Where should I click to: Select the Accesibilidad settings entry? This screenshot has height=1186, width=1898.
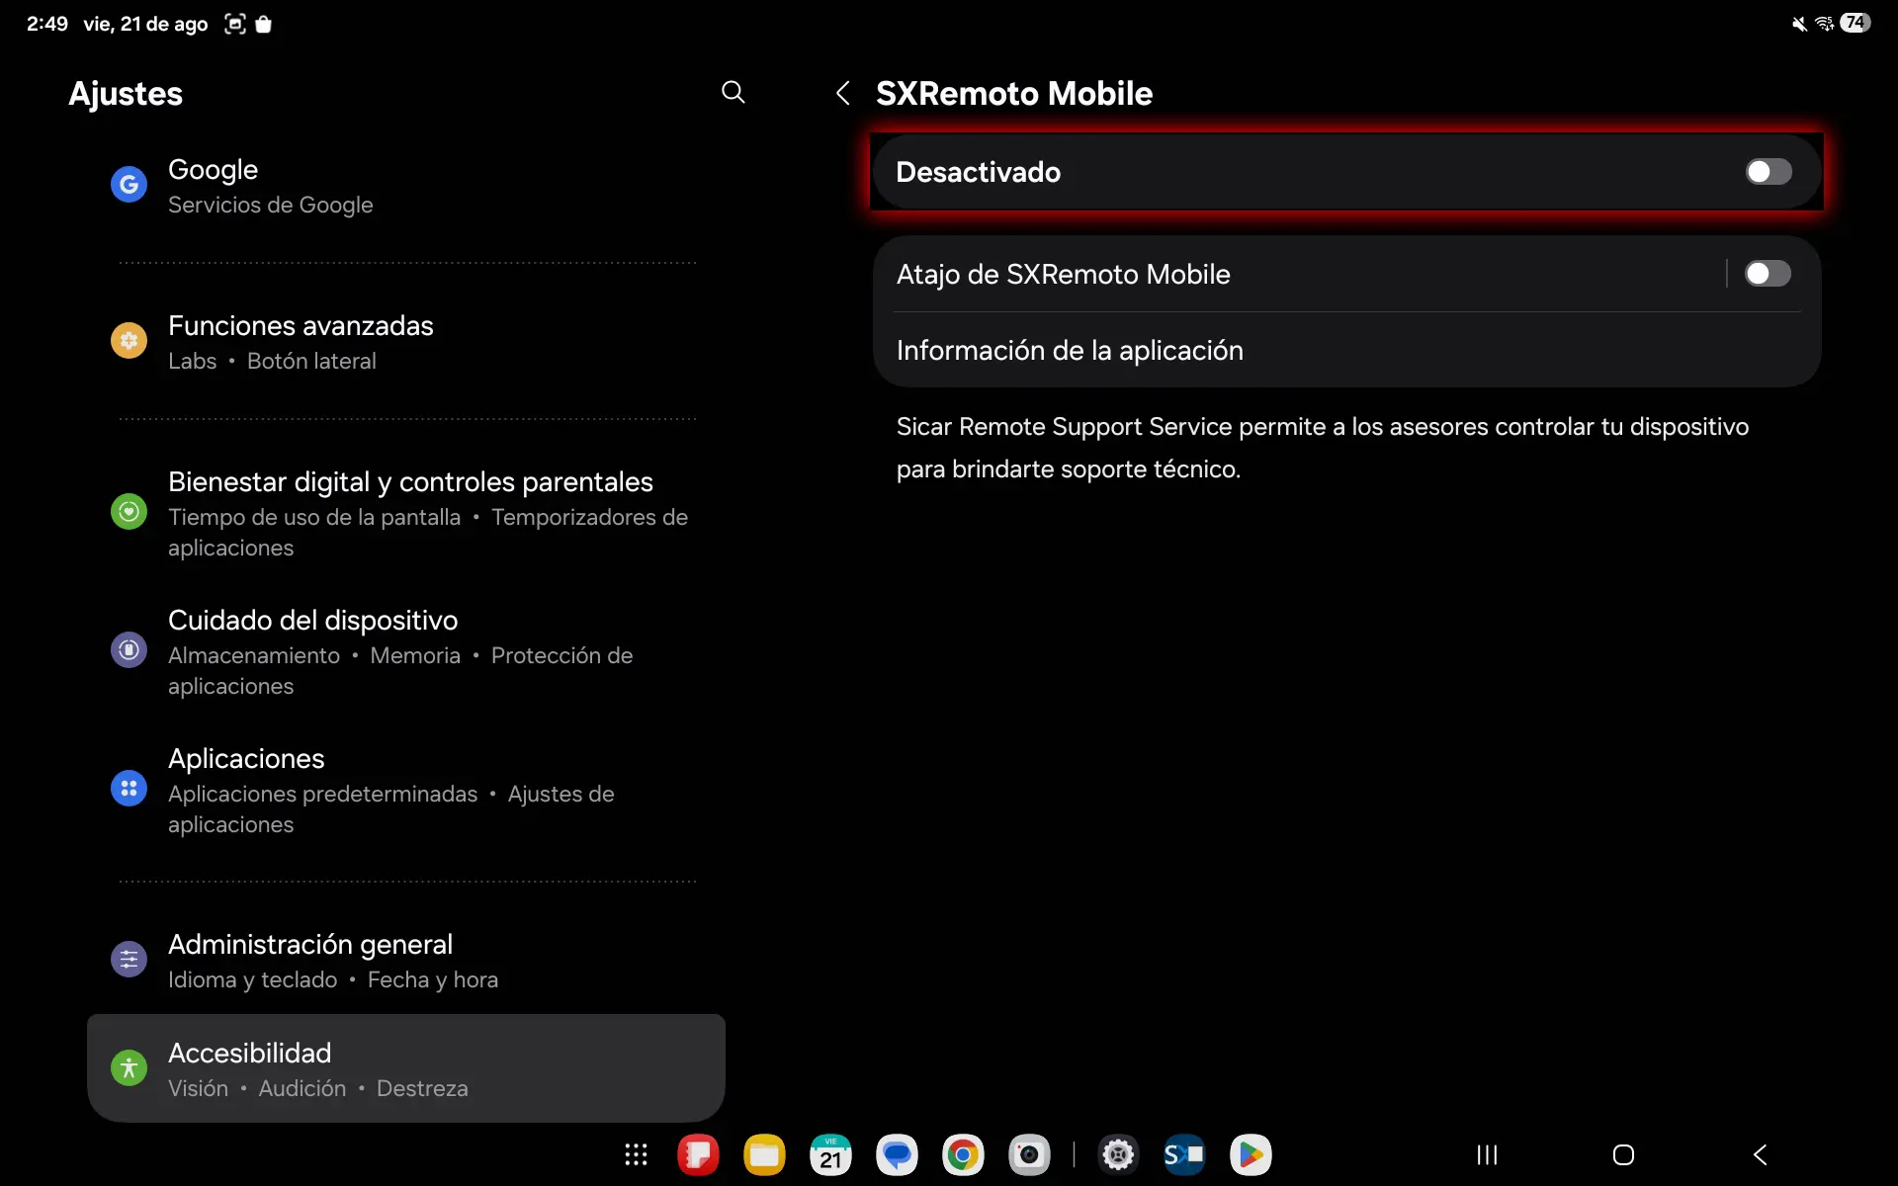405,1068
